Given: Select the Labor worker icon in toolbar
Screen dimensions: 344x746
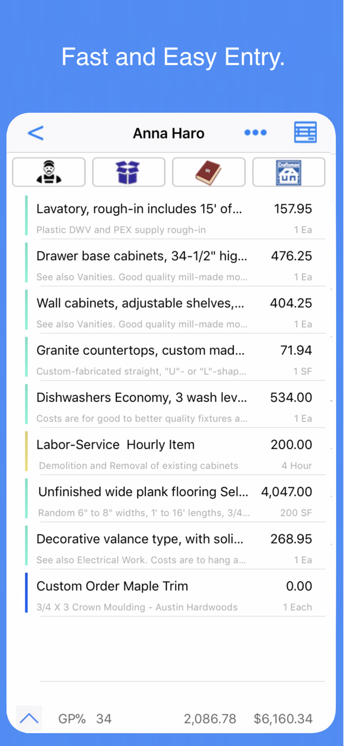Looking at the screenshot, I should (x=48, y=172).
